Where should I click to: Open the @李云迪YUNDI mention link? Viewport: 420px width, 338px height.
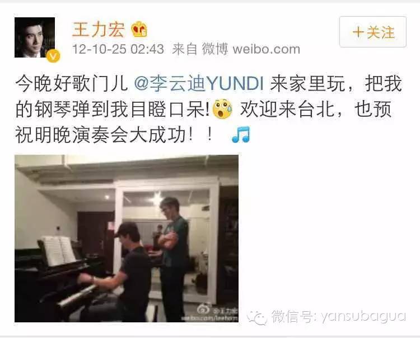click(x=199, y=84)
